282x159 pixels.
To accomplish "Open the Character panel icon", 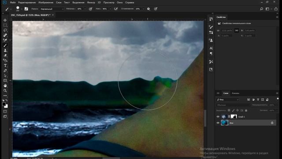I will 211,48.
